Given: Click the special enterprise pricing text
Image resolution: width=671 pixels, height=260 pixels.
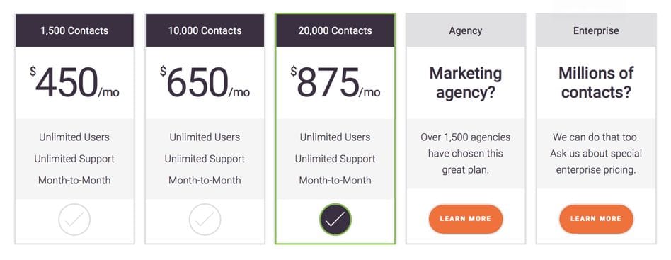Looking at the screenshot, I should click(596, 153).
